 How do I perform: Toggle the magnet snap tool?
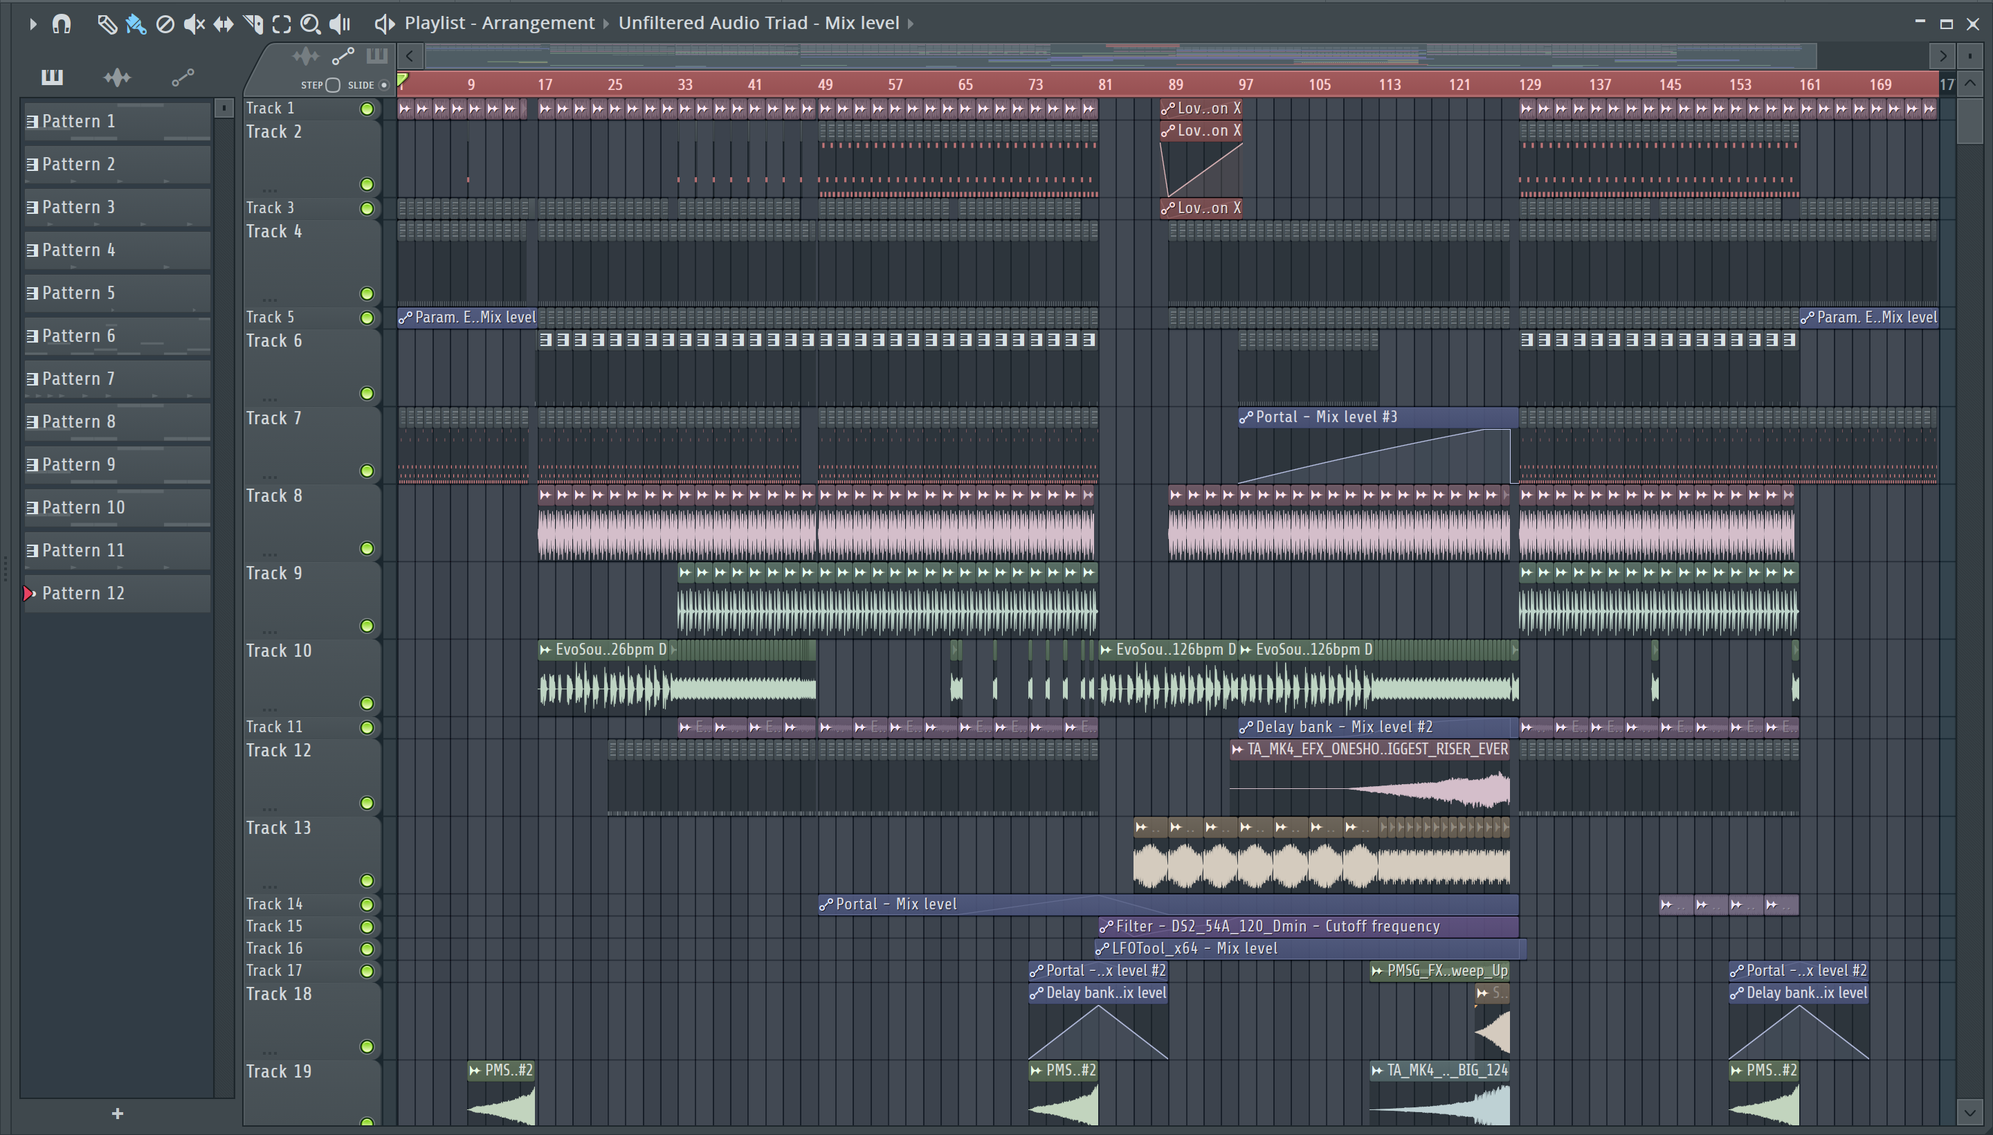(x=62, y=24)
